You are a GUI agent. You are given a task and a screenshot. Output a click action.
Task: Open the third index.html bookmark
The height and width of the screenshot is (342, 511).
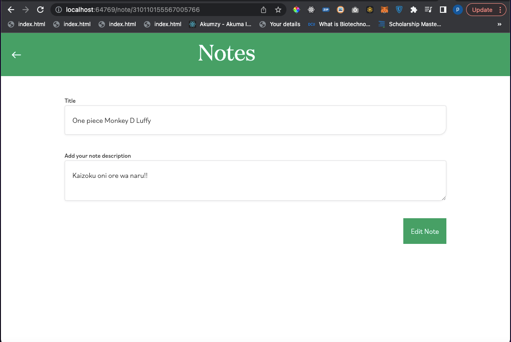click(117, 24)
